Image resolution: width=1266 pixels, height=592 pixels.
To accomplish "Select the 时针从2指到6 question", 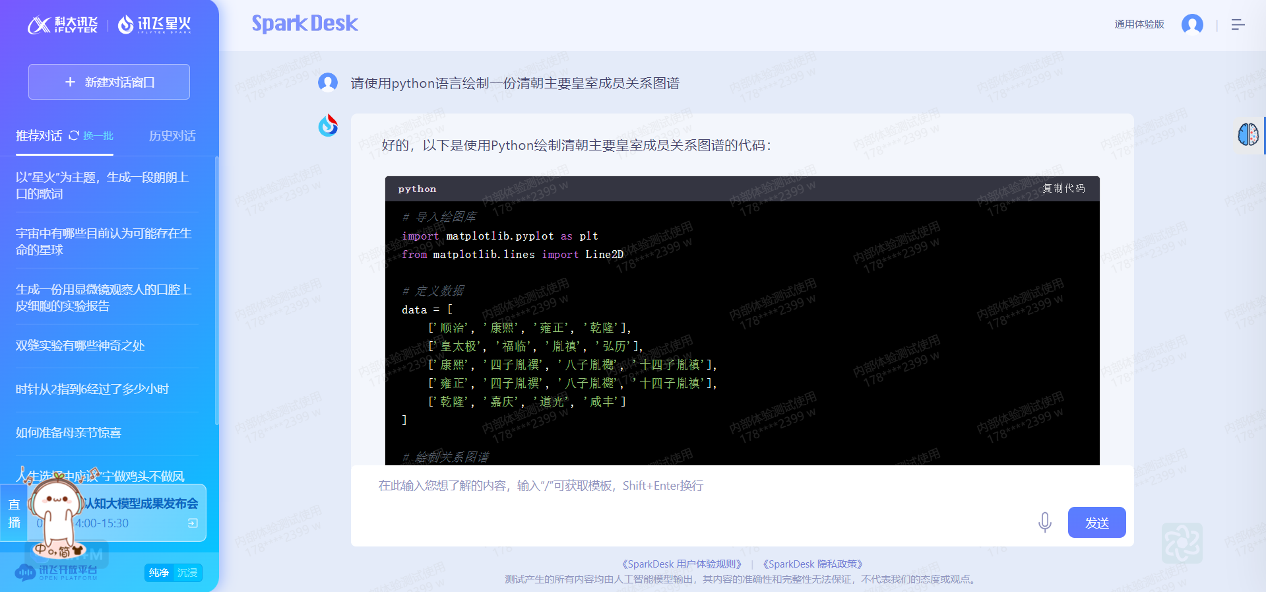I will pyautogui.click(x=92, y=389).
